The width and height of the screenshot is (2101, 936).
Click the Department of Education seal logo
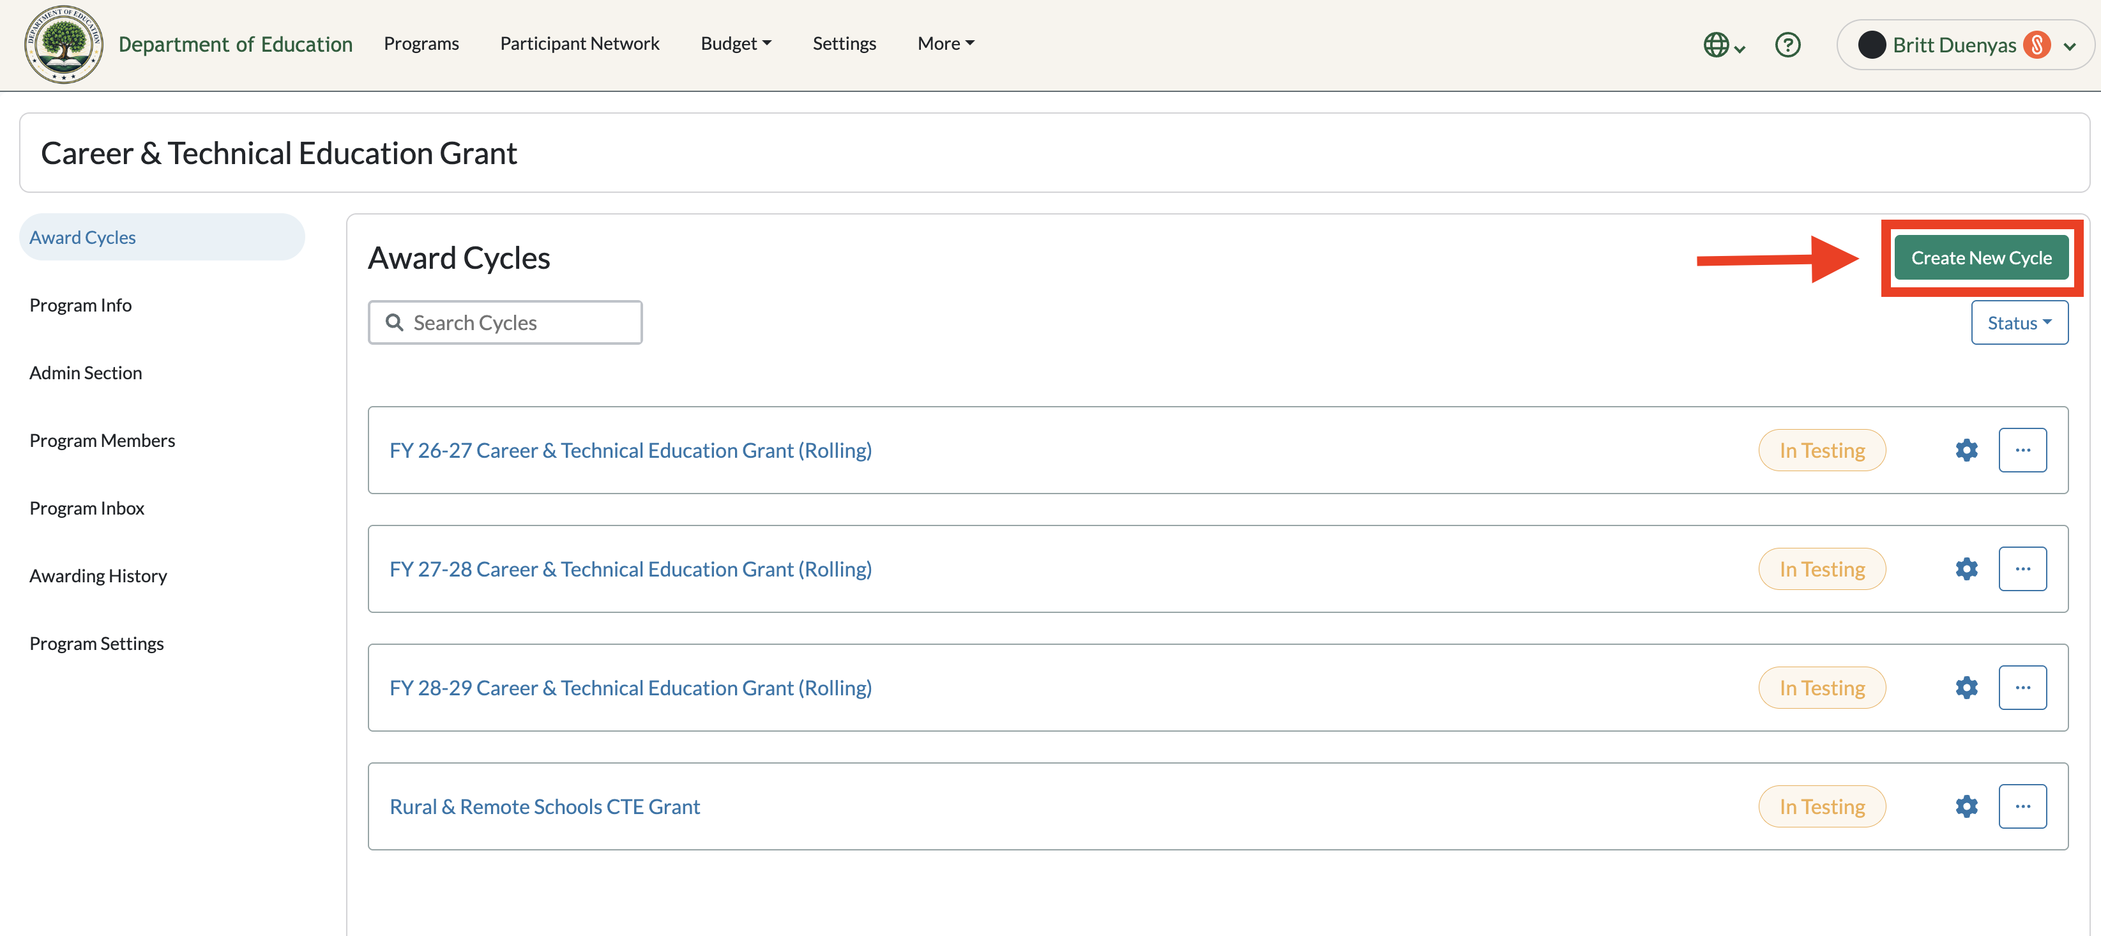tap(64, 45)
